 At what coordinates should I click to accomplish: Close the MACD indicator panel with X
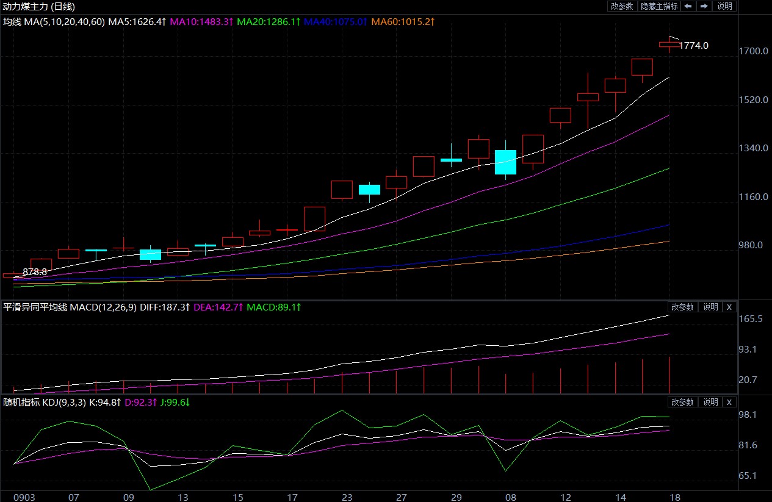(729, 307)
